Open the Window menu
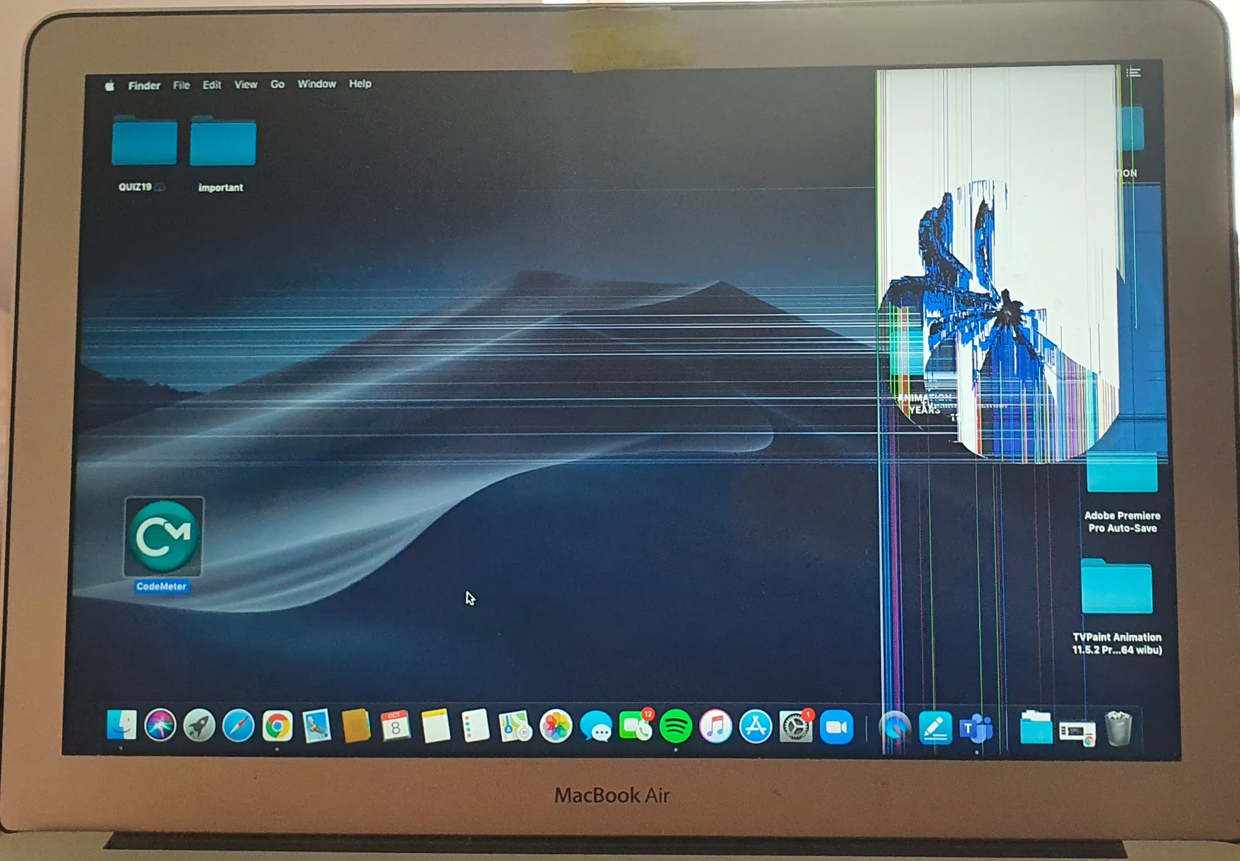The width and height of the screenshot is (1240, 861). [317, 84]
